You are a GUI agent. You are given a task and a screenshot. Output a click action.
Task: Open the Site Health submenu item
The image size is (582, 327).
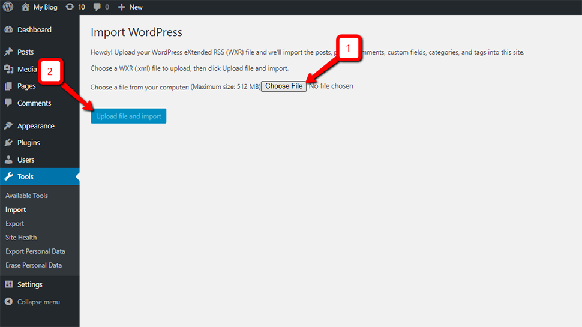[x=21, y=238]
